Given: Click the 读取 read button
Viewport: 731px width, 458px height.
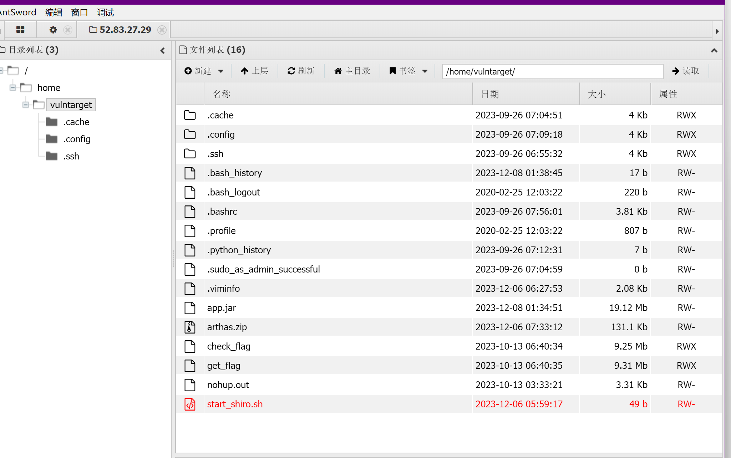Looking at the screenshot, I should tap(686, 71).
